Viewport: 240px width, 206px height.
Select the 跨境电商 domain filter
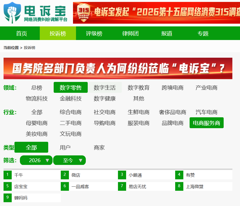(173, 87)
